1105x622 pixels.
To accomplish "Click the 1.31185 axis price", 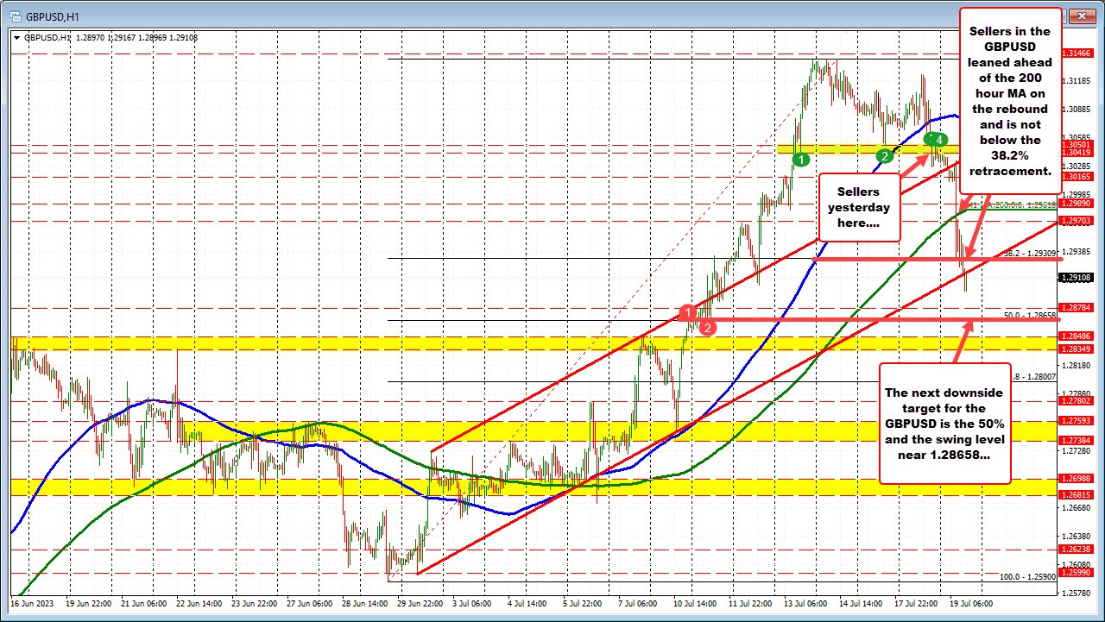I will (x=1077, y=81).
